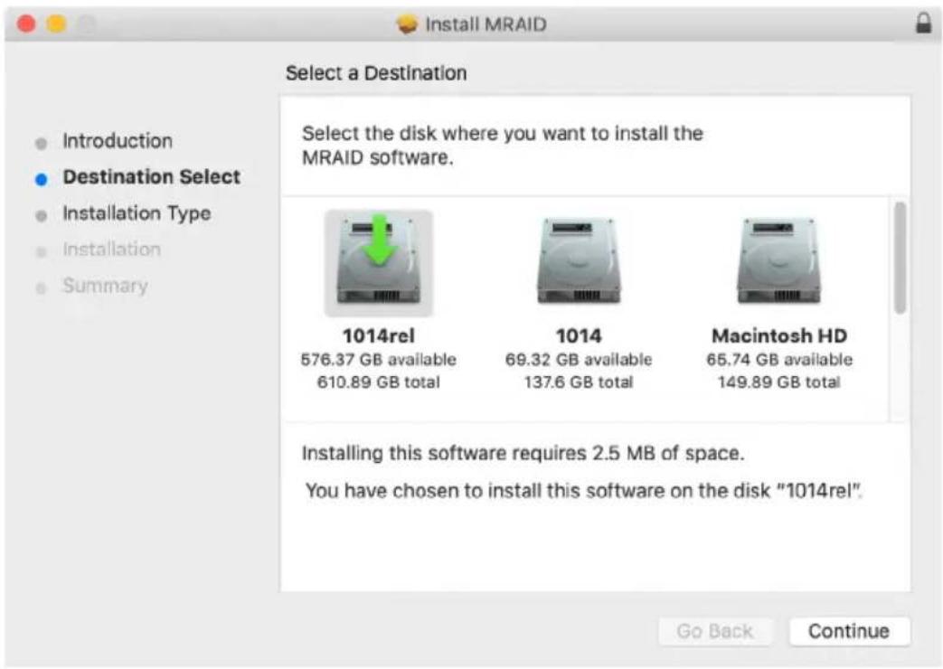Click the 'Select a Destination' heading
The width and height of the screenshot is (943, 669).
click(x=376, y=73)
